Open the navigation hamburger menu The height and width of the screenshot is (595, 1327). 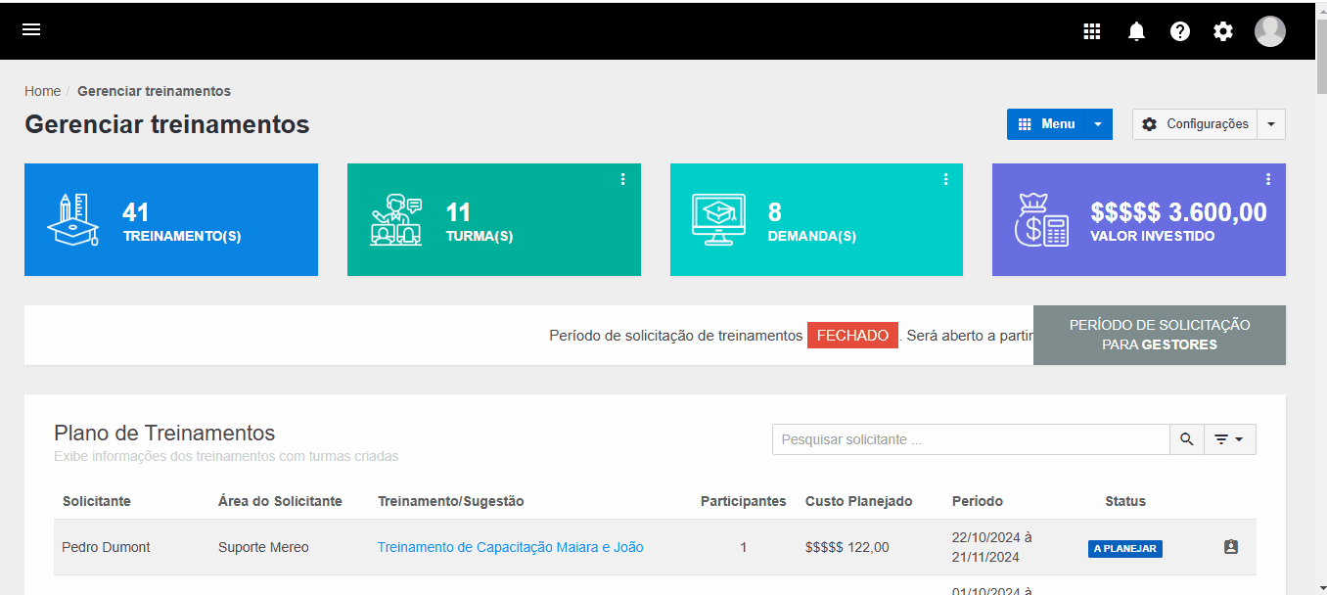click(31, 29)
